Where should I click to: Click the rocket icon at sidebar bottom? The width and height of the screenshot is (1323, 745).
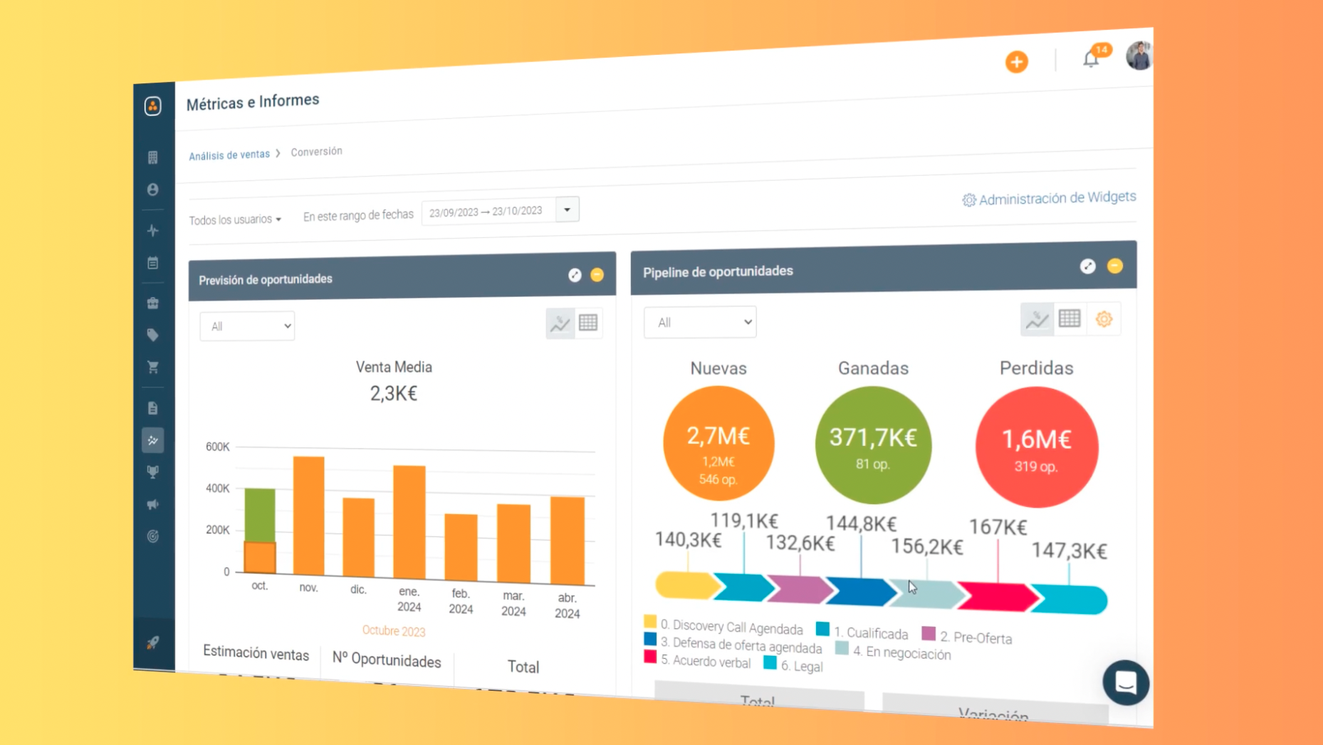tap(152, 643)
